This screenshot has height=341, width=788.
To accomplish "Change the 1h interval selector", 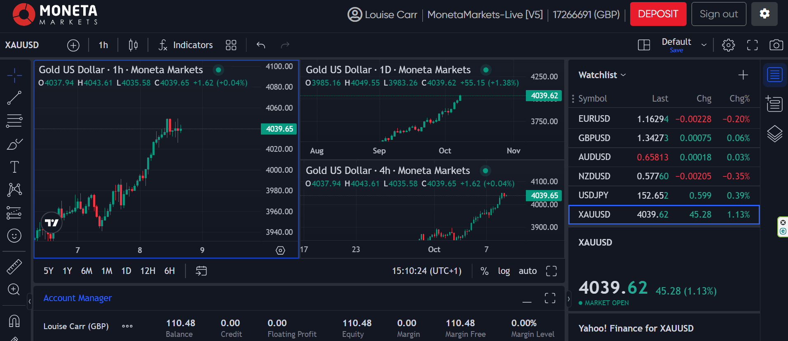I will click(x=103, y=45).
